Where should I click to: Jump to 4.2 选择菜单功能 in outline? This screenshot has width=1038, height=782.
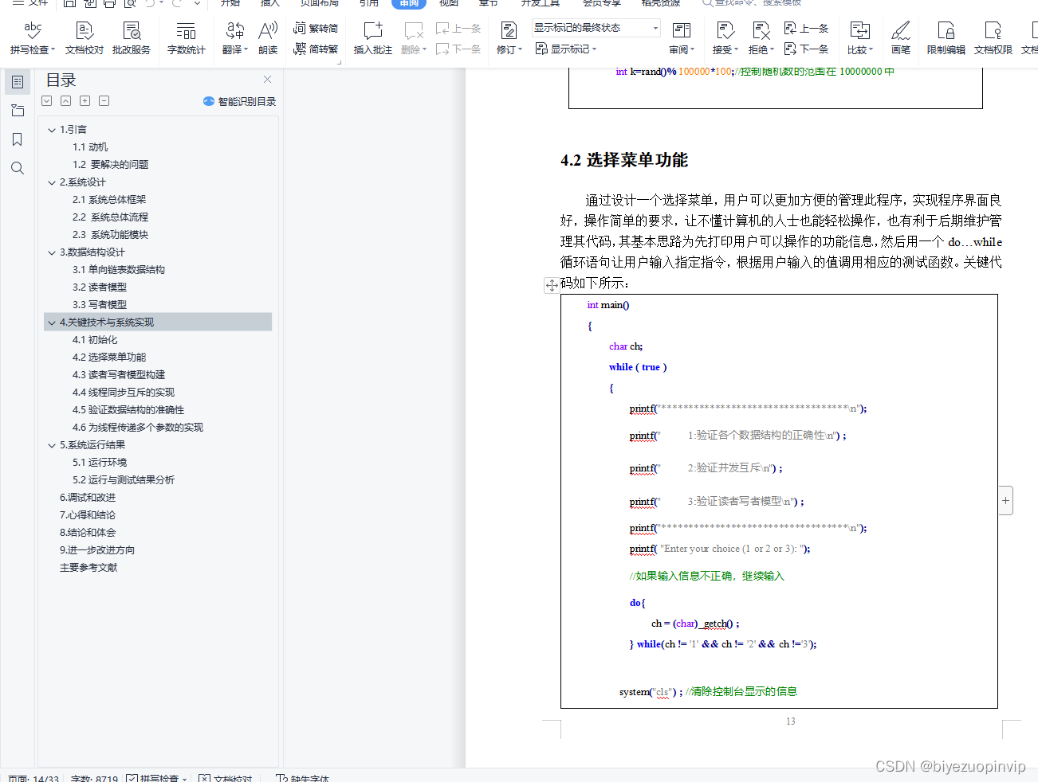(109, 358)
